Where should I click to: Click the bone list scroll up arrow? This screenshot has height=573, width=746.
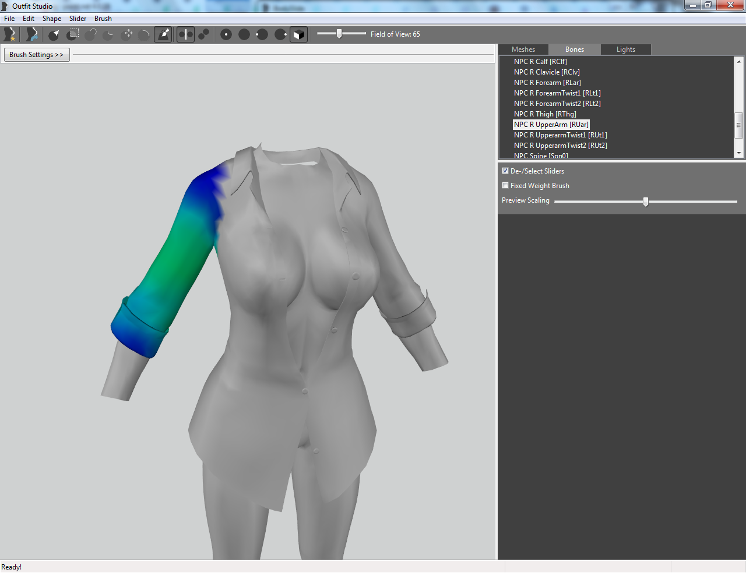(x=739, y=61)
